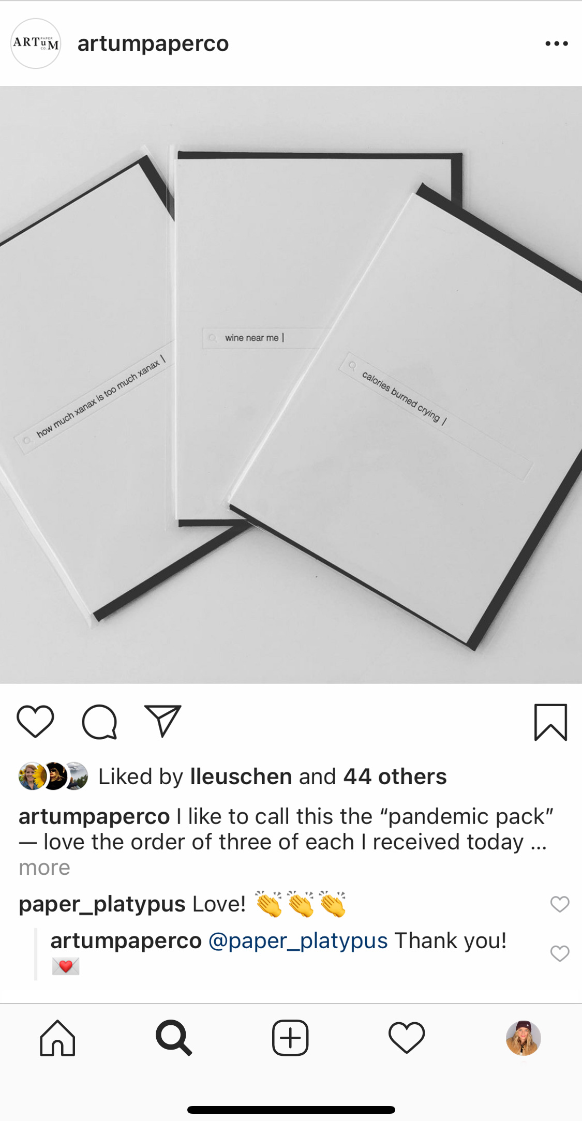Save the post with the bookmark icon

click(x=550, y=722)
